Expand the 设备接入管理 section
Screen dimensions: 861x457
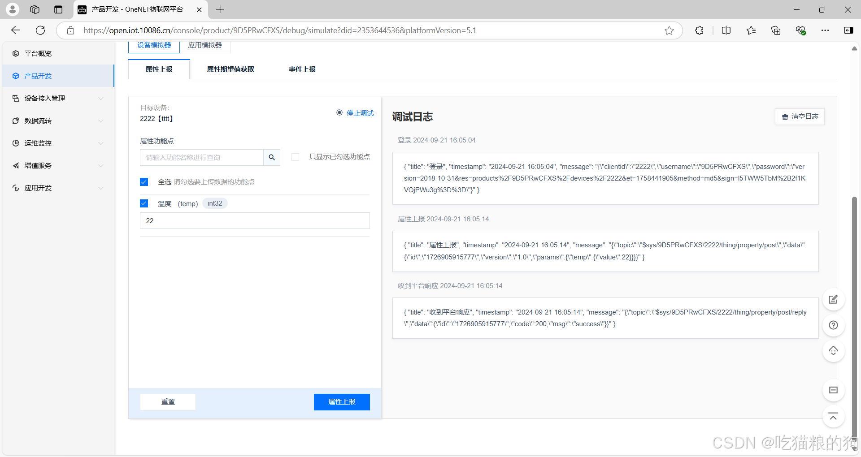coord(101,98)
